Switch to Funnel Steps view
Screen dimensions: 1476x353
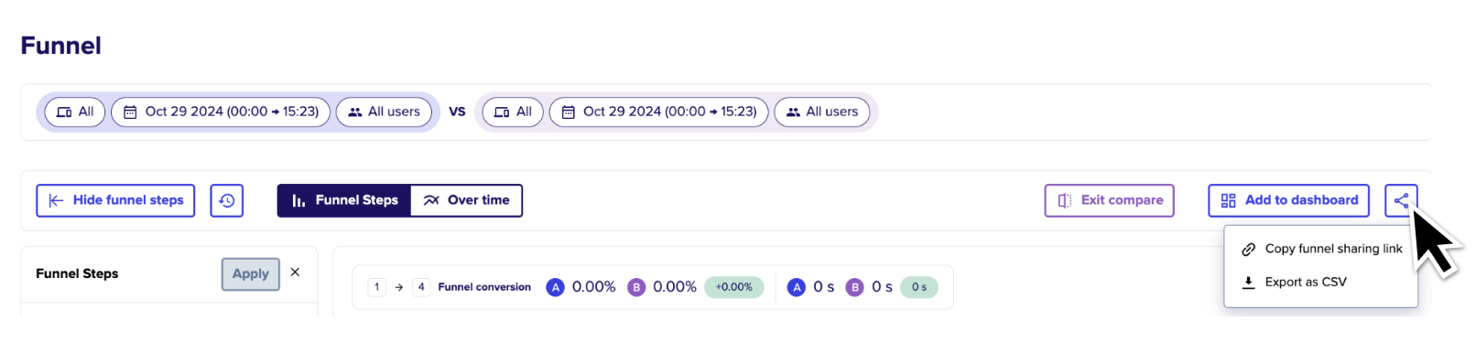pos(344,200)
